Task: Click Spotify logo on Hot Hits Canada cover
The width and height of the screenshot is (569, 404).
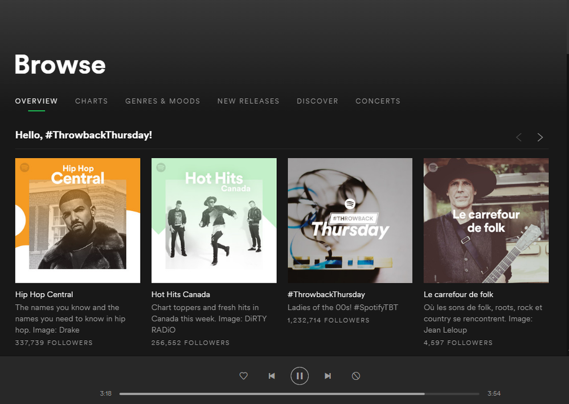Action: pos(161,167)
